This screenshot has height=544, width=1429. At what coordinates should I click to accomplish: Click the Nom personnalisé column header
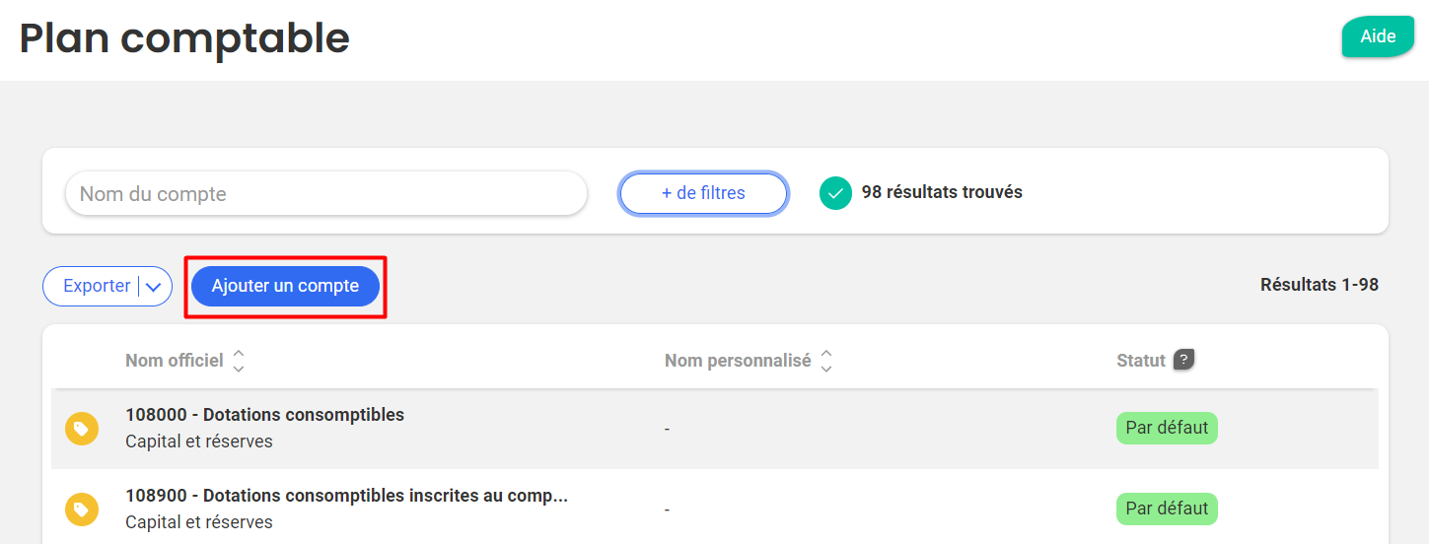click(738, 361)
